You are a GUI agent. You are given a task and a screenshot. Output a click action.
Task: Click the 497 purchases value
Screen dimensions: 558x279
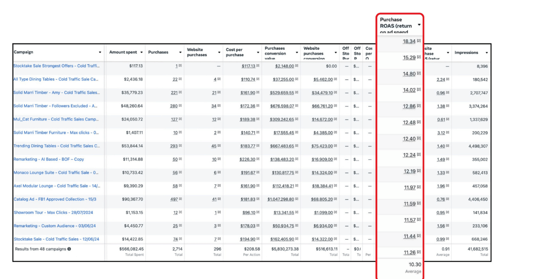point(174,200)
